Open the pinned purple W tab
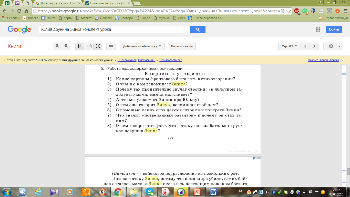 pyautogui.click(x=17, y=3)
